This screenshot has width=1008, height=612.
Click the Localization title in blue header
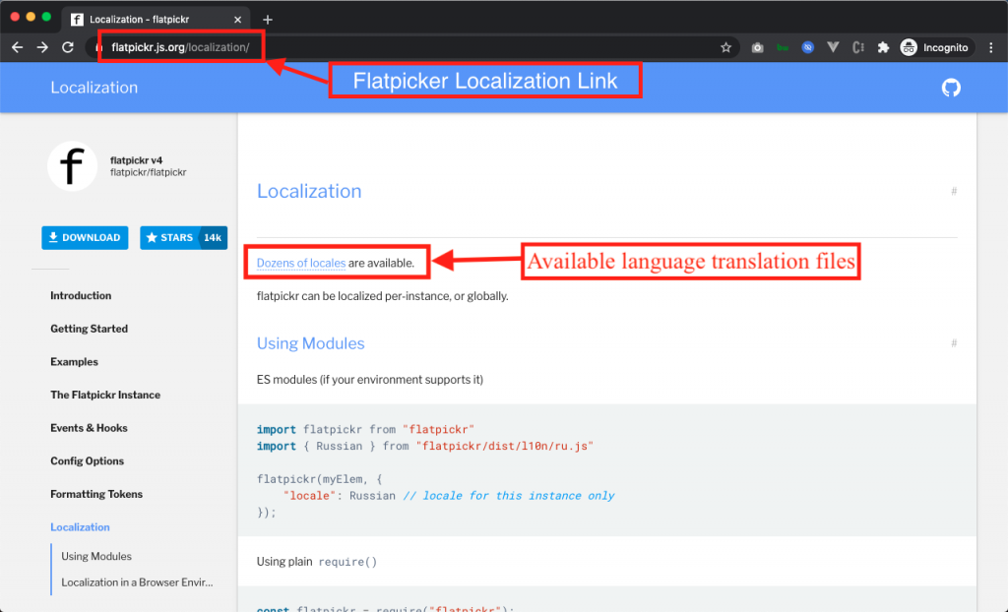coord(94,88)
